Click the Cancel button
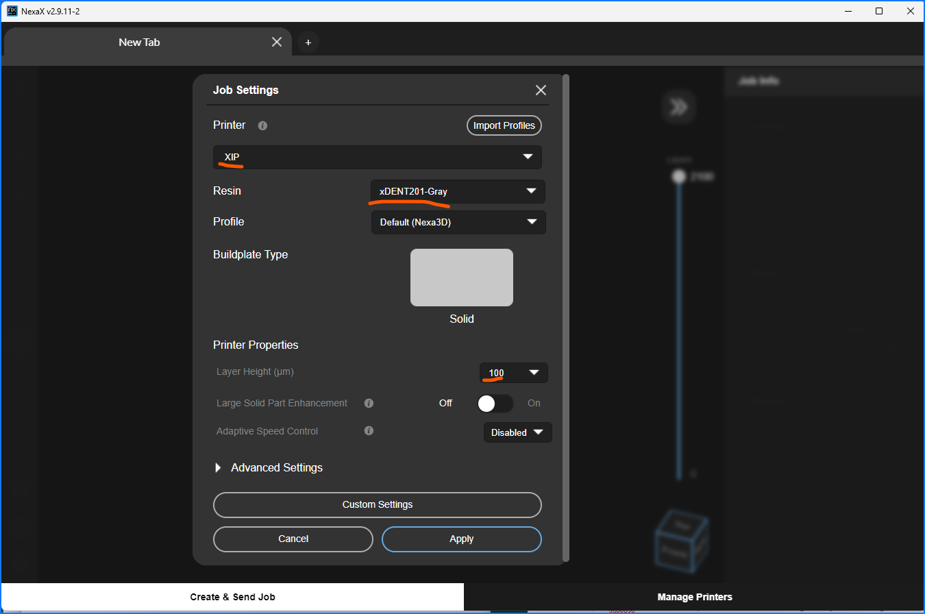 click(x=293, y=539)
